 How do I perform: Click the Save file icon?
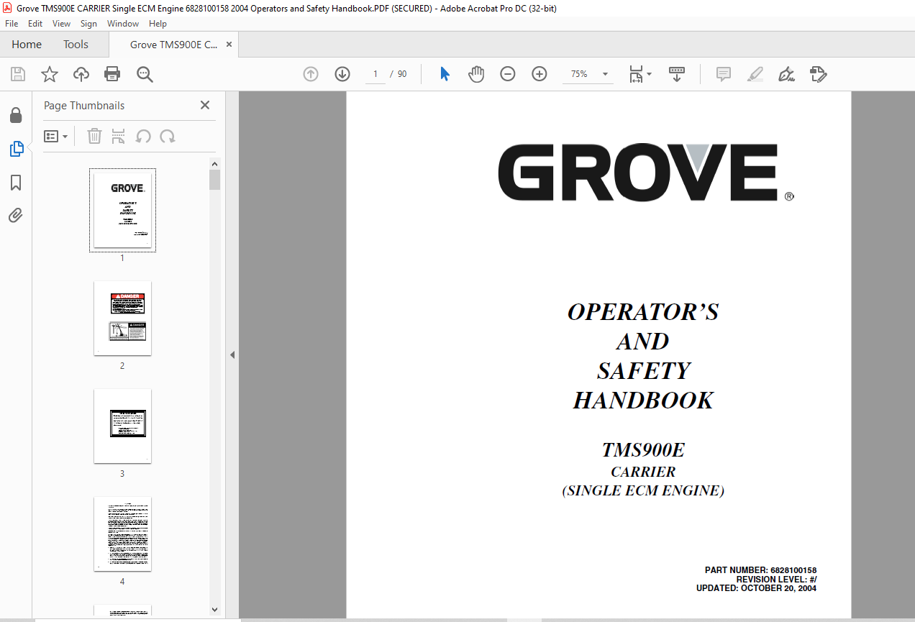pos(18,74)
